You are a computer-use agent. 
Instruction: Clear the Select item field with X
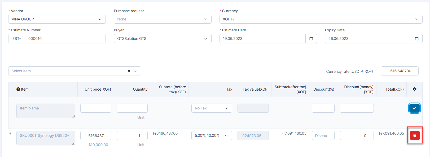click(x=129, y=71)
